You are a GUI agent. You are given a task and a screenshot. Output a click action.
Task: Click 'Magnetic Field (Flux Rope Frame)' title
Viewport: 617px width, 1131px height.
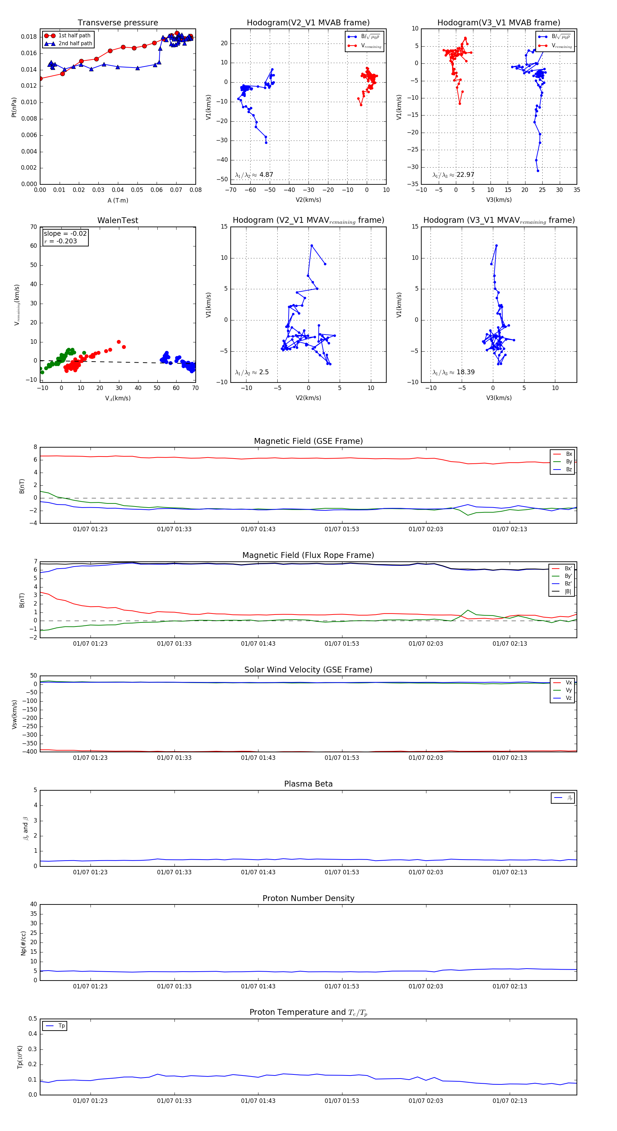[308, 556]
